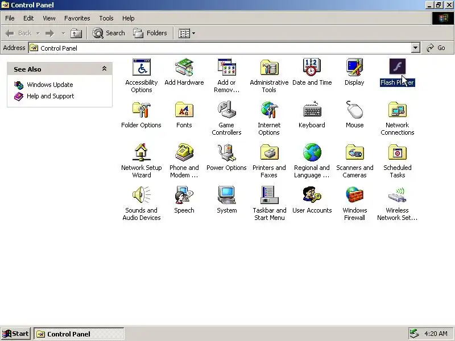
Task: Select the Speech icon
Action: click(184, 195)
